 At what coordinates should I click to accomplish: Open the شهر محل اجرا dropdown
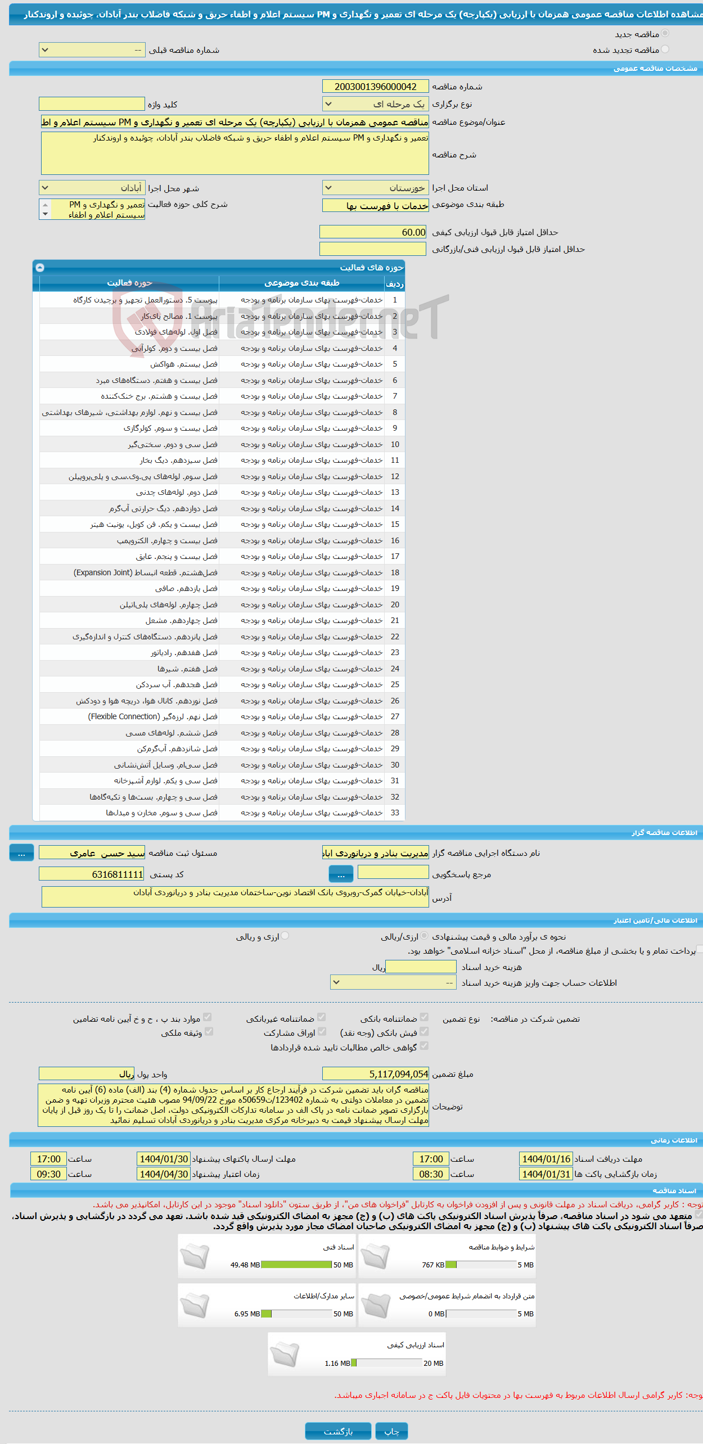pos(92,188)
